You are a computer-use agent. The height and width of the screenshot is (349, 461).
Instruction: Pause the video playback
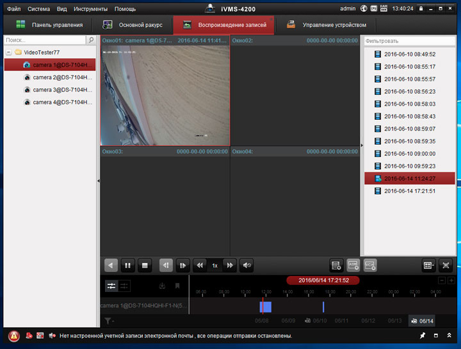point(127,264)
